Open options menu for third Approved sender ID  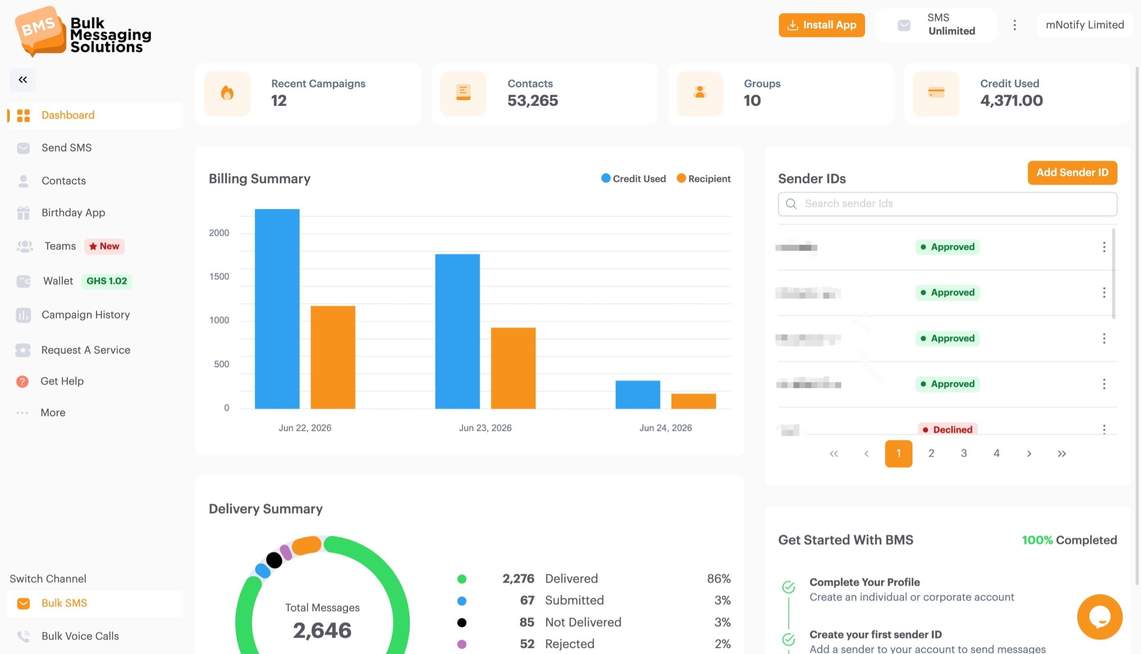[1104, 339]
